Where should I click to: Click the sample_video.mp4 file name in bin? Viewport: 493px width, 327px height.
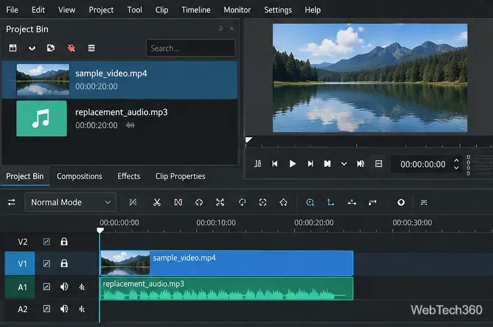(111, 73)
